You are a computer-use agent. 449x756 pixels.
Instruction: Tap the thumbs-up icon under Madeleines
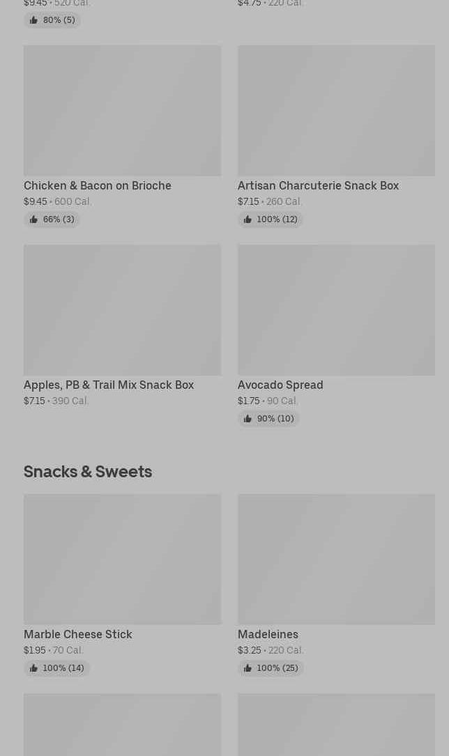248,668
